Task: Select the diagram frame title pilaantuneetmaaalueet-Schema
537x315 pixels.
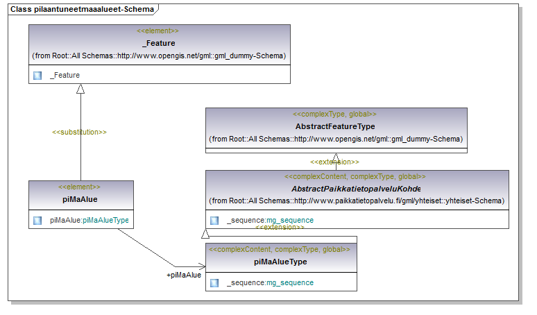Action: 82,9
